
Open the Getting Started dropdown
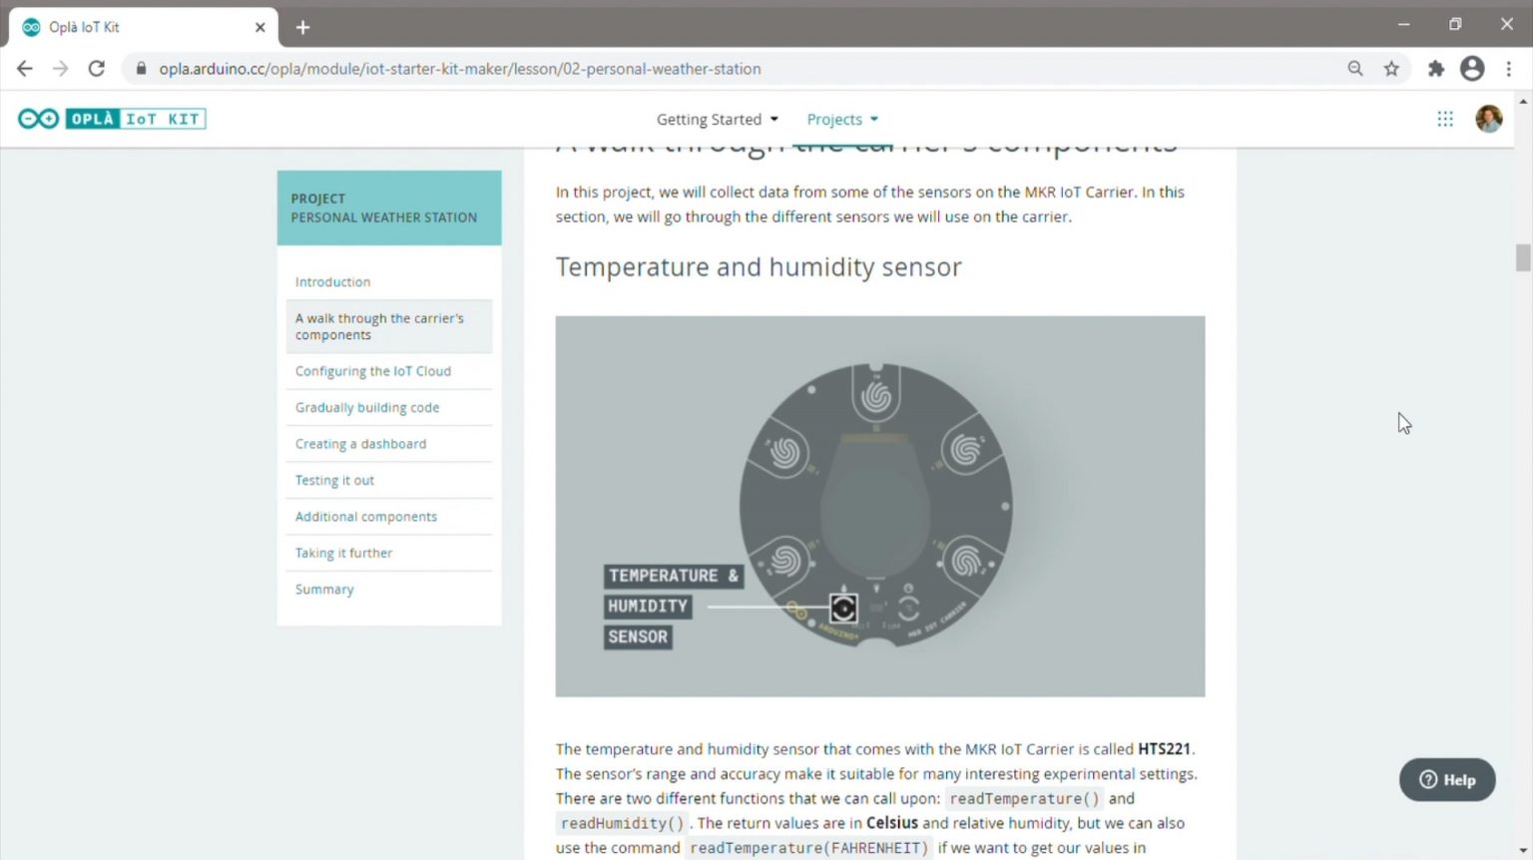click(x=717, y=119)
